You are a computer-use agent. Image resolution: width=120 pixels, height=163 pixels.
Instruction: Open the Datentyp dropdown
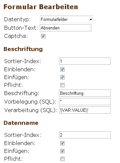point(67,19)
